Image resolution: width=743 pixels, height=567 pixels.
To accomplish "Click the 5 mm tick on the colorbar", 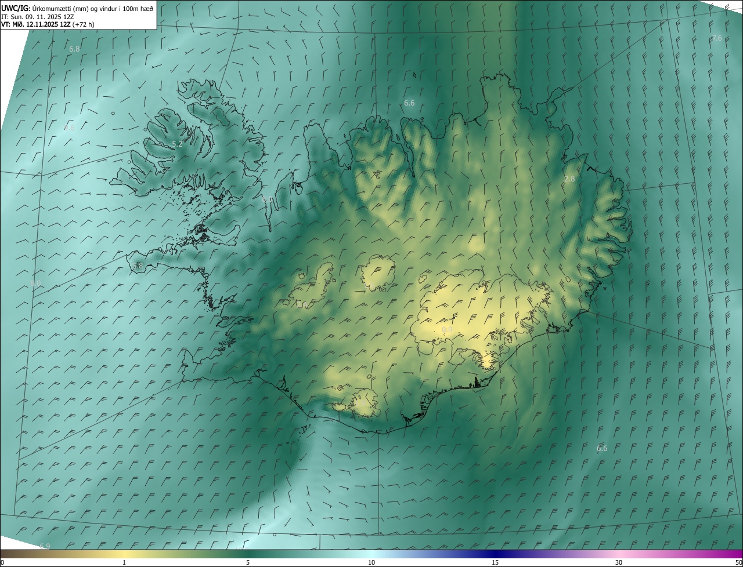I will pos(248,562).
